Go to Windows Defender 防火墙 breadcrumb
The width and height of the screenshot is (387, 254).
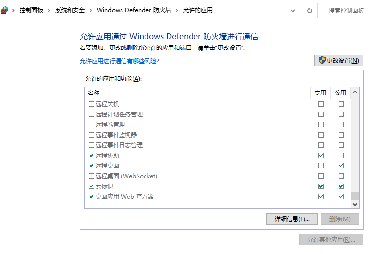point(134,10)
